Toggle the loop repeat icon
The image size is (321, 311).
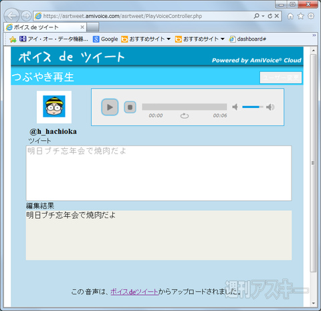click(185, 116)
